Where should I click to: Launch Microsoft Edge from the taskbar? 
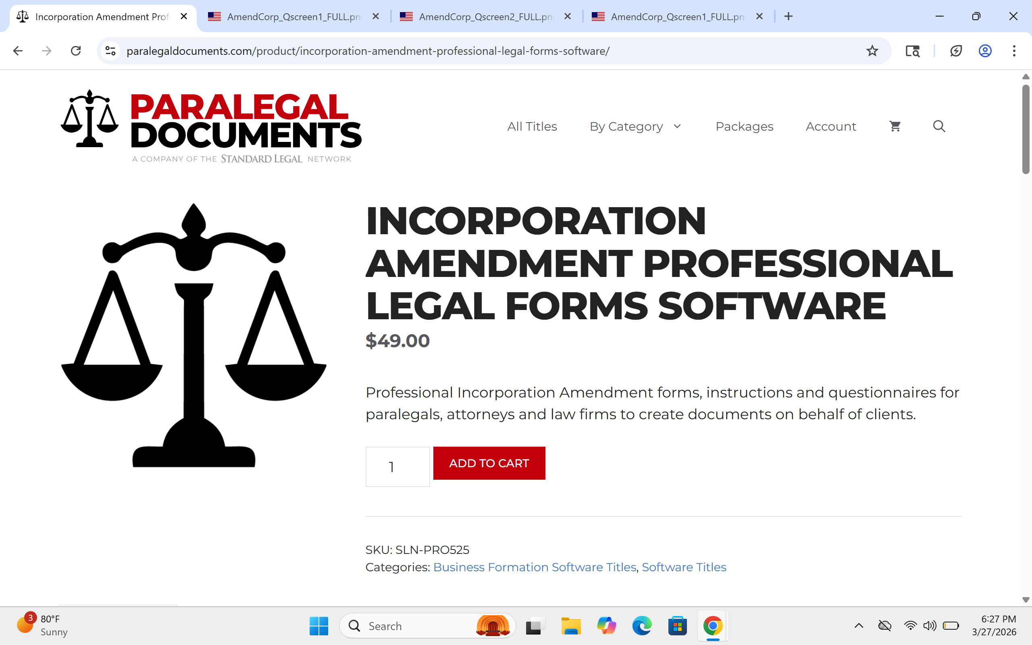tap(641, 626)
